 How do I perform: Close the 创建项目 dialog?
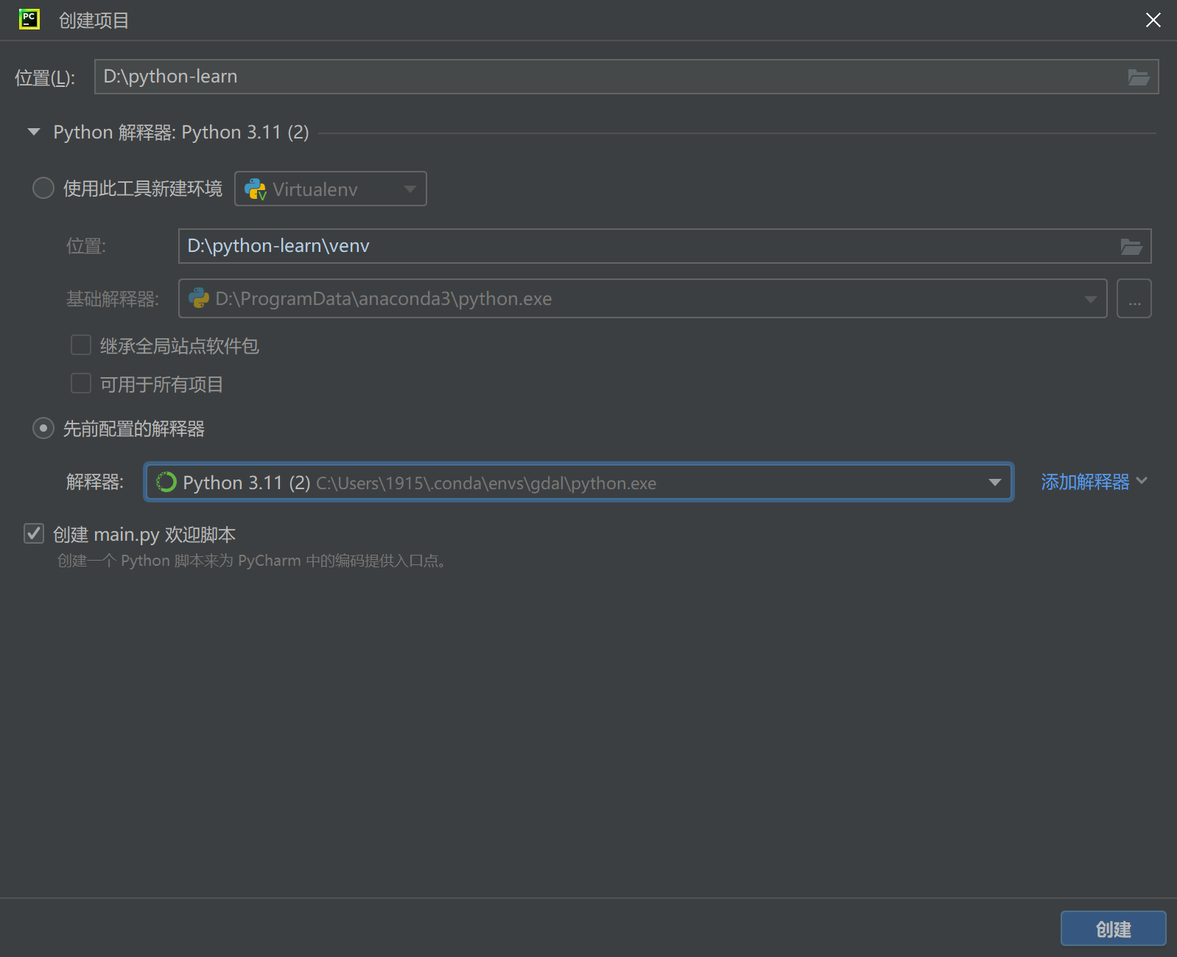coord(1153,20)
